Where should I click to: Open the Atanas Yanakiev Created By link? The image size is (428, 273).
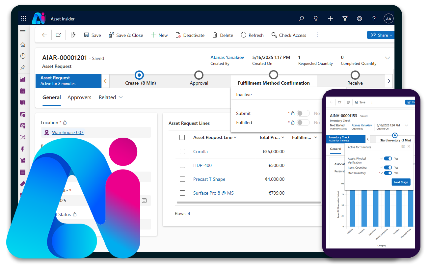[227, 57]
